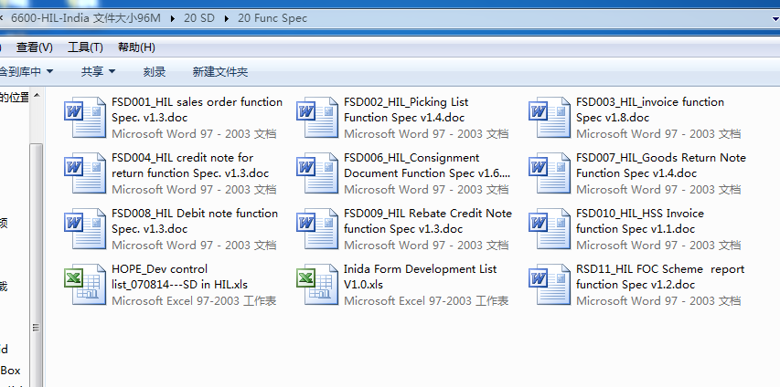
Task: Select the FSD008_HIL Debit note Word icon
Action: click(x=85, y=228)
